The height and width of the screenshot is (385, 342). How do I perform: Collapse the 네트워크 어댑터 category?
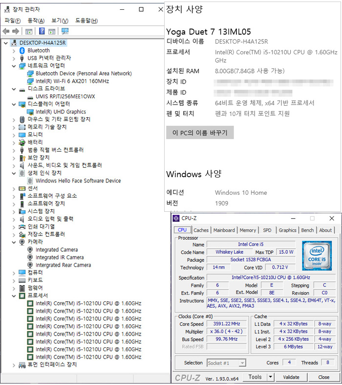coord(14,66)
